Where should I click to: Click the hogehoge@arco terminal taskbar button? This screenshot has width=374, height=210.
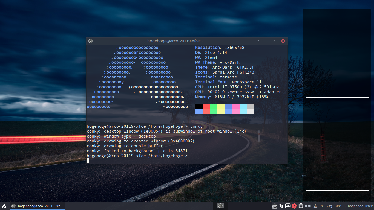[38, 206]
